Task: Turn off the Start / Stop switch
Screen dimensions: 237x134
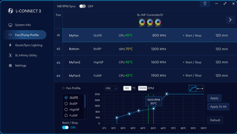Action: pyautogui.click(x=65, y=127)
